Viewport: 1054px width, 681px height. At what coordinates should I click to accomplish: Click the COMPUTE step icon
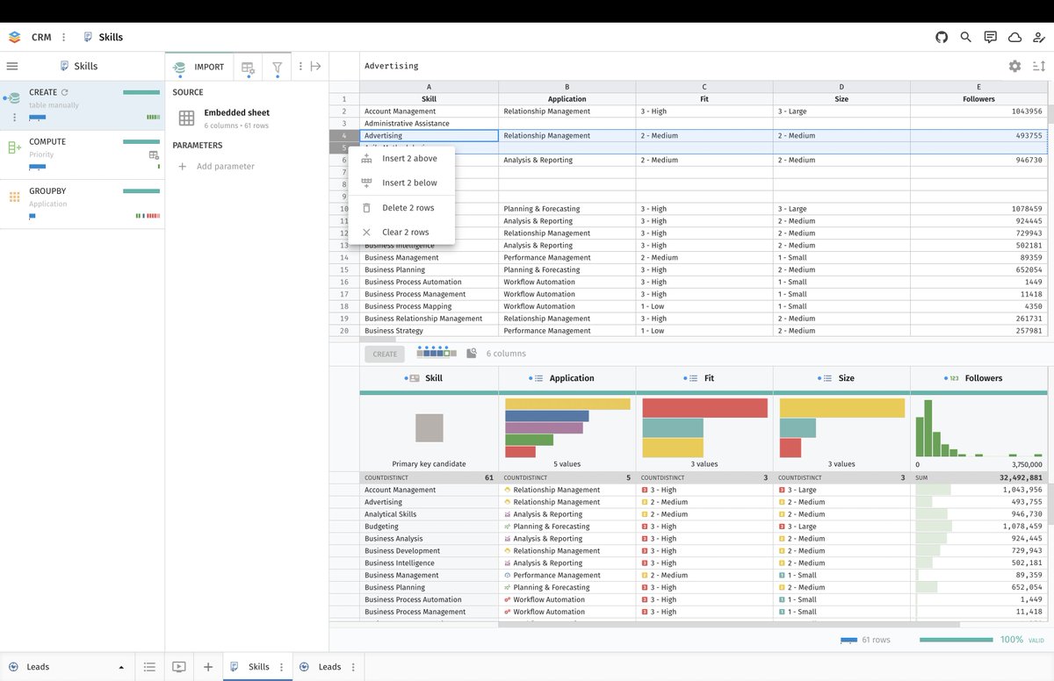(14, 147)
